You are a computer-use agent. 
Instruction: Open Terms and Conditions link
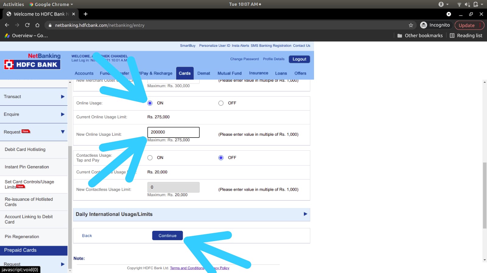pos(187,268)
